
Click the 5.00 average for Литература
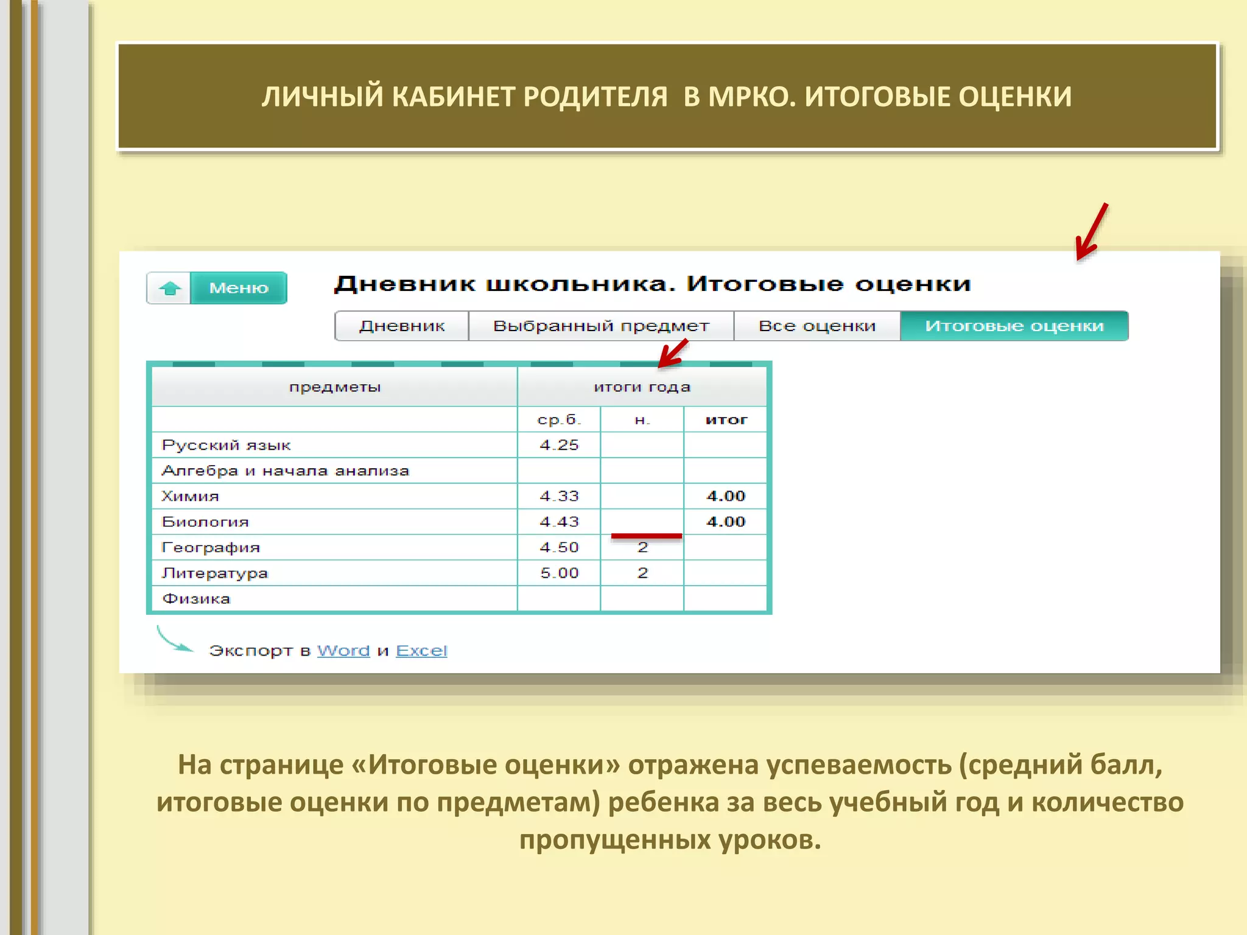point(559,573)
